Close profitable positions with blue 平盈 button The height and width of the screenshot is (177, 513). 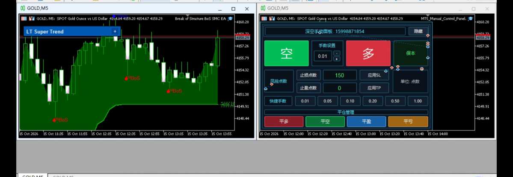tap(366, 121)
